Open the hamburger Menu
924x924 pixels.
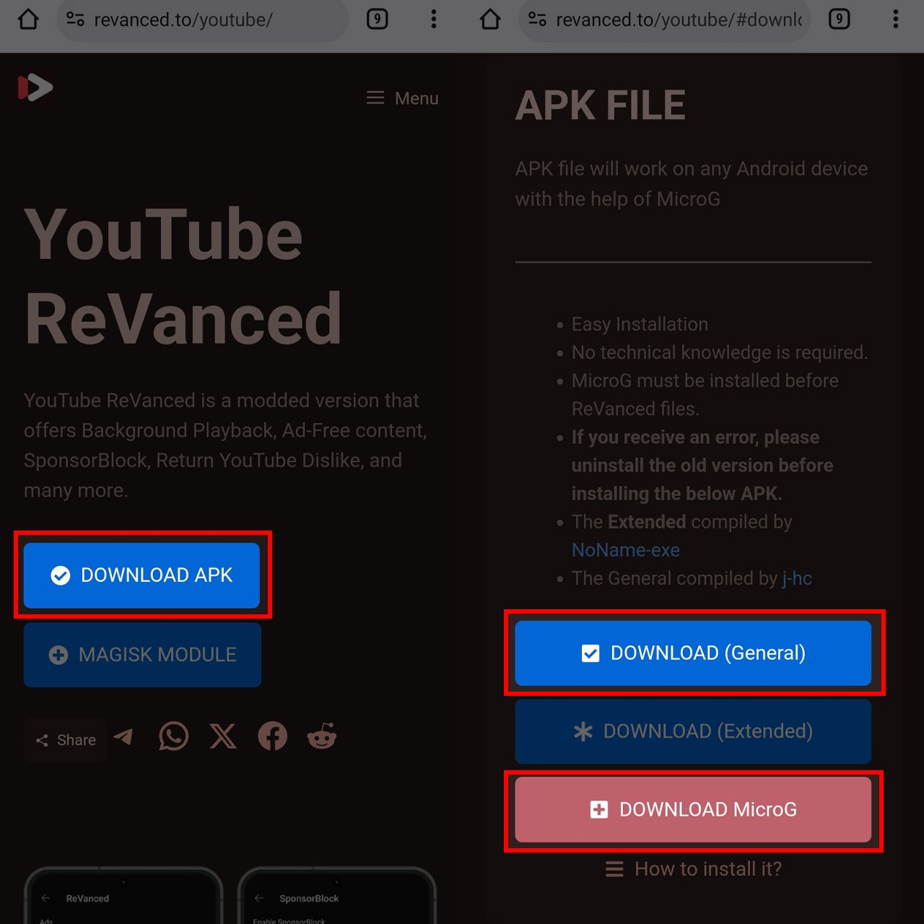coord(402,98)
